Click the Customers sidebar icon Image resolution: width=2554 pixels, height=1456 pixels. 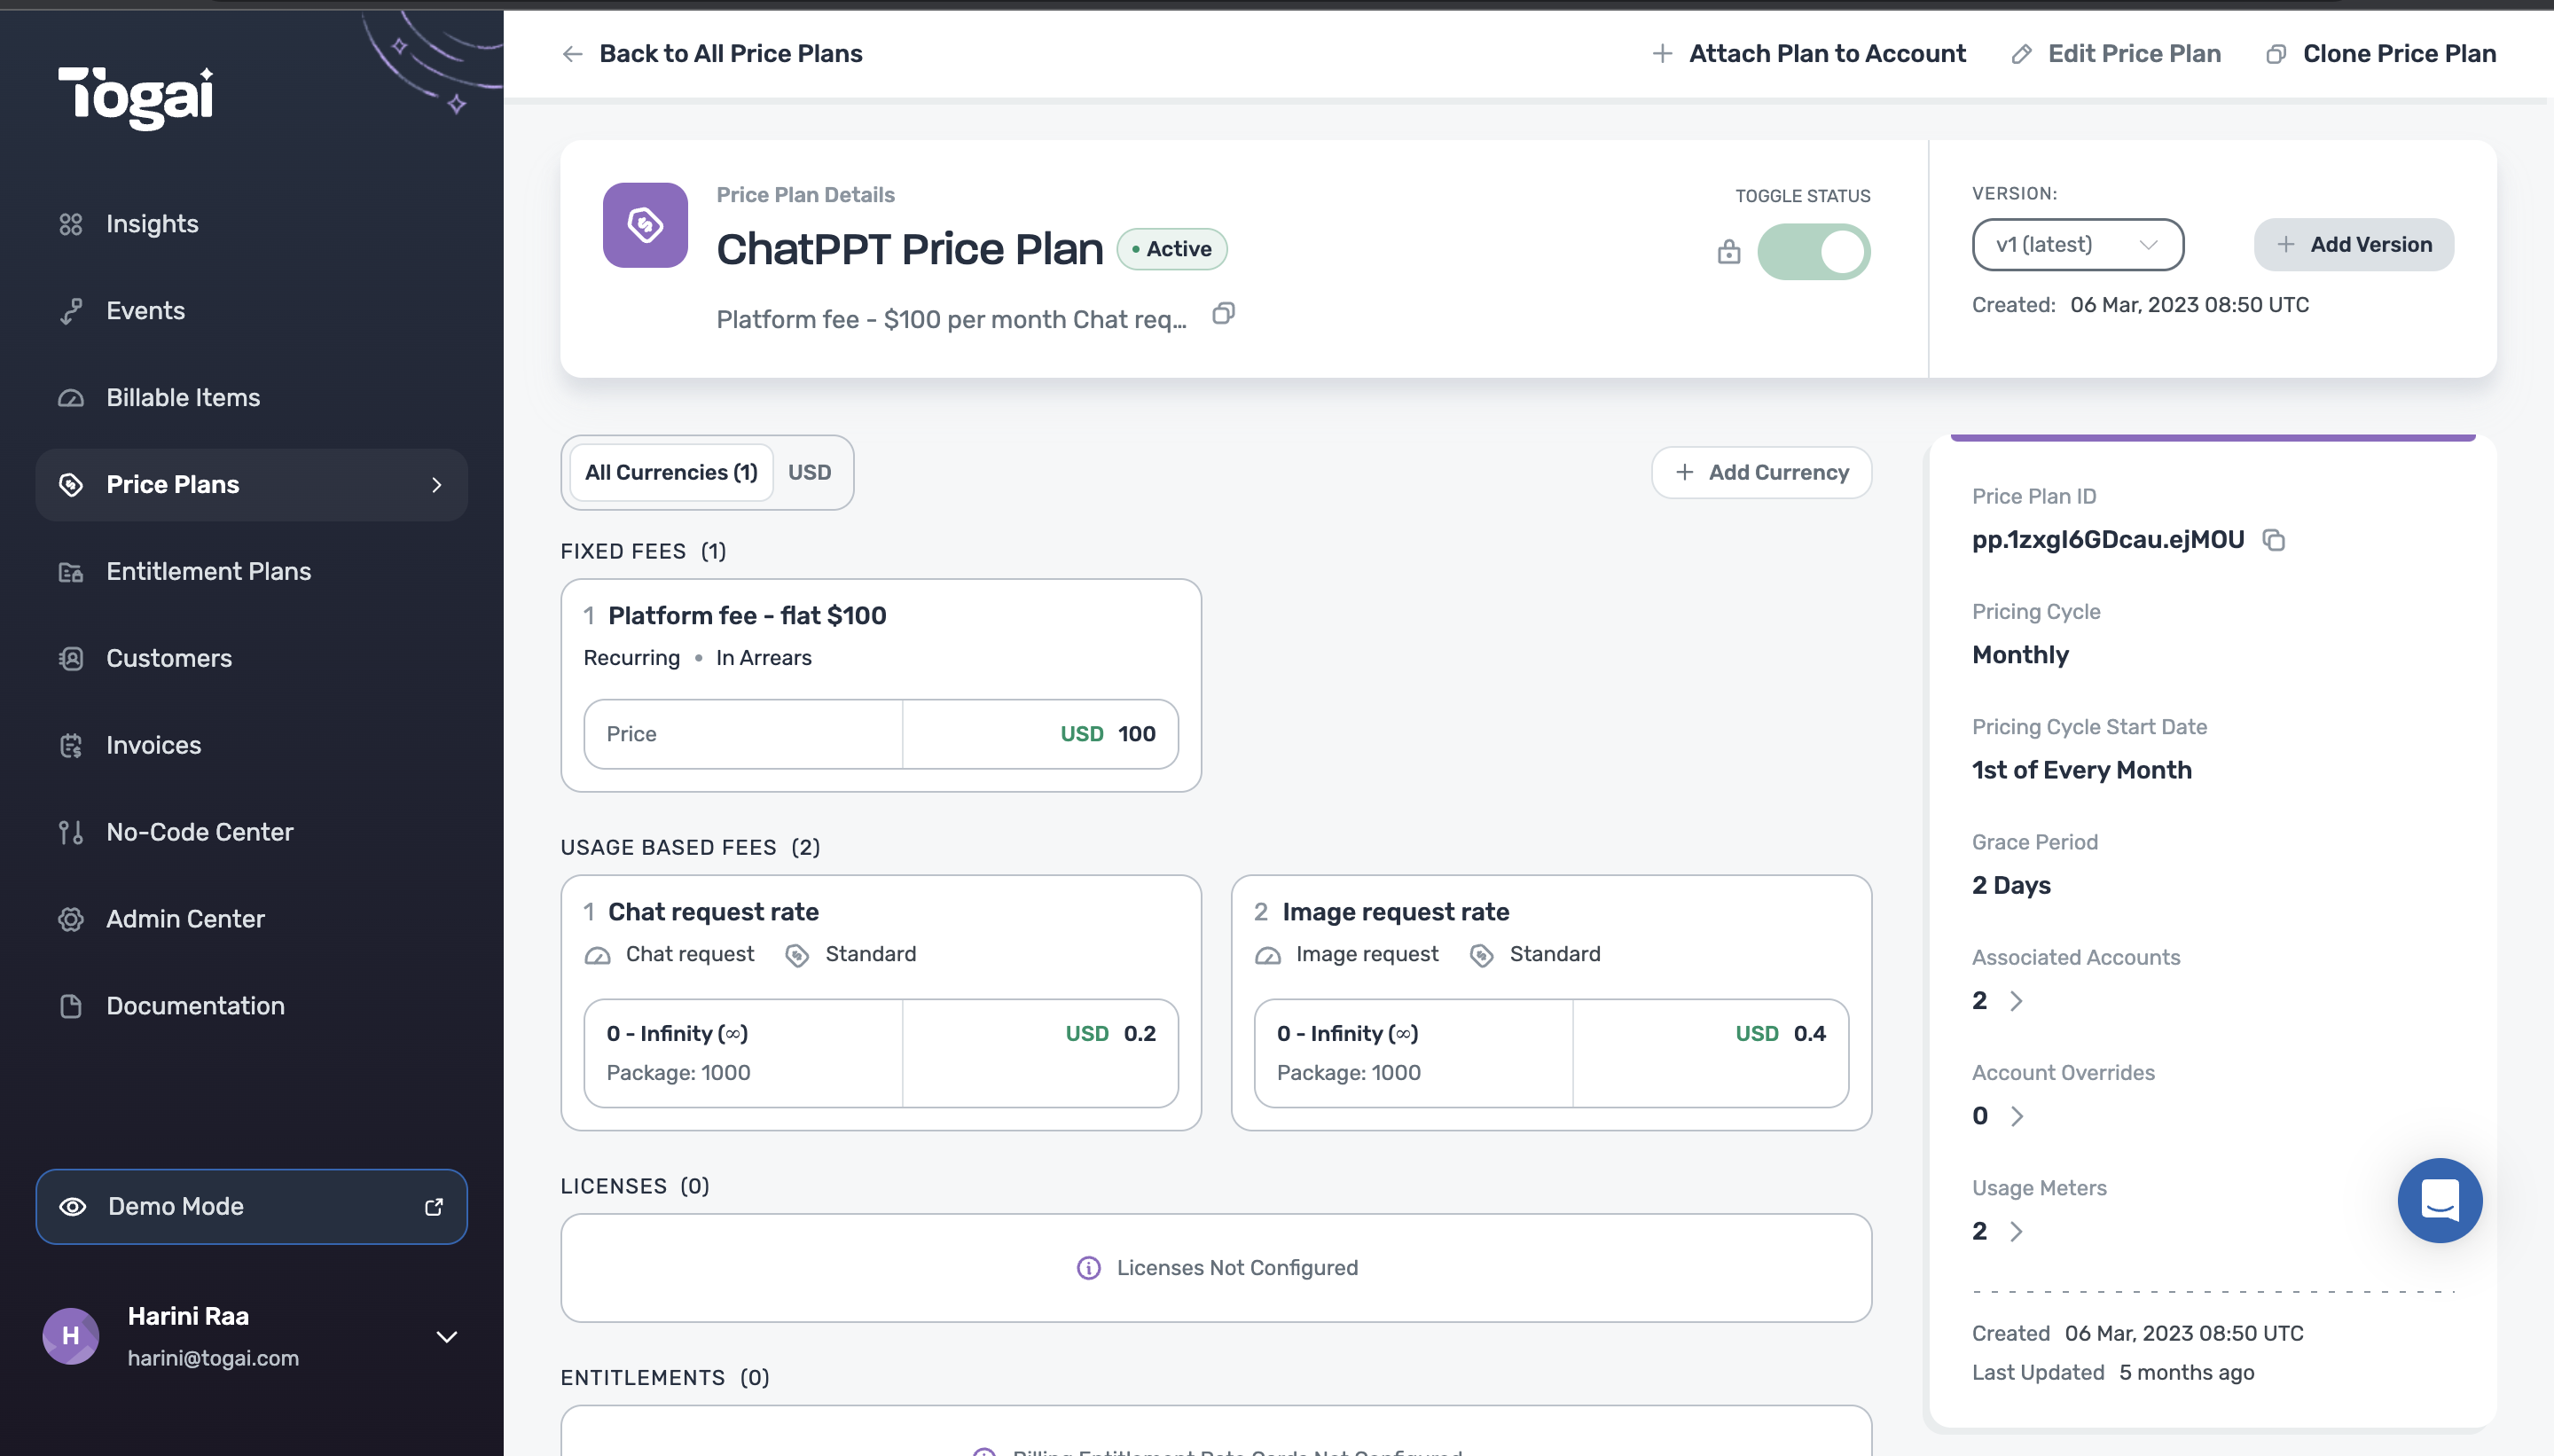pos(70,658)
